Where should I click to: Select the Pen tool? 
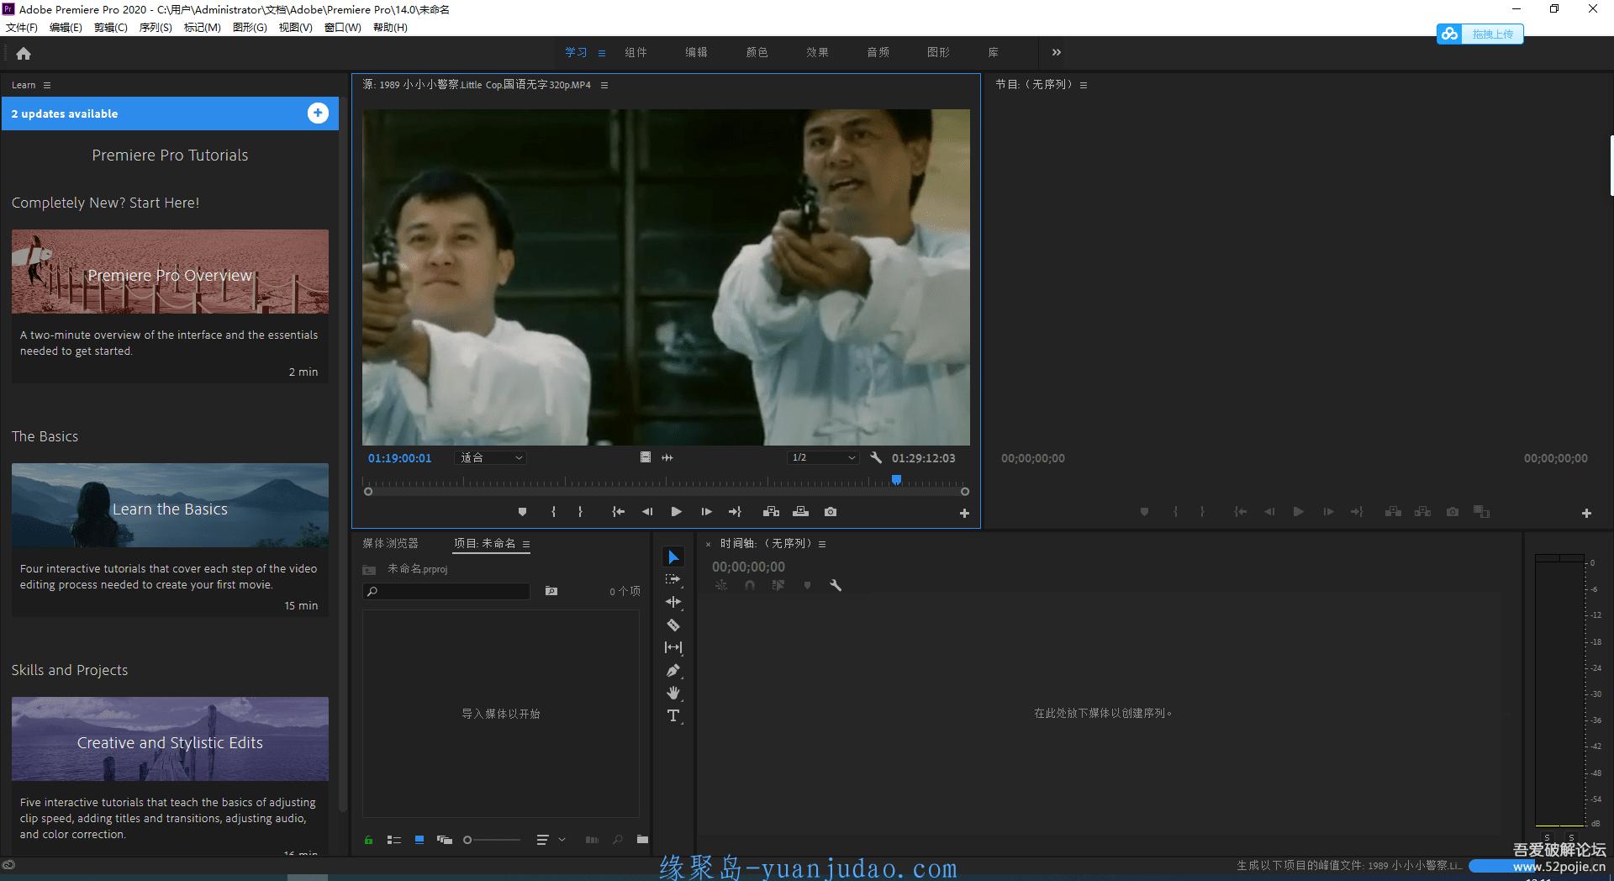673,671
